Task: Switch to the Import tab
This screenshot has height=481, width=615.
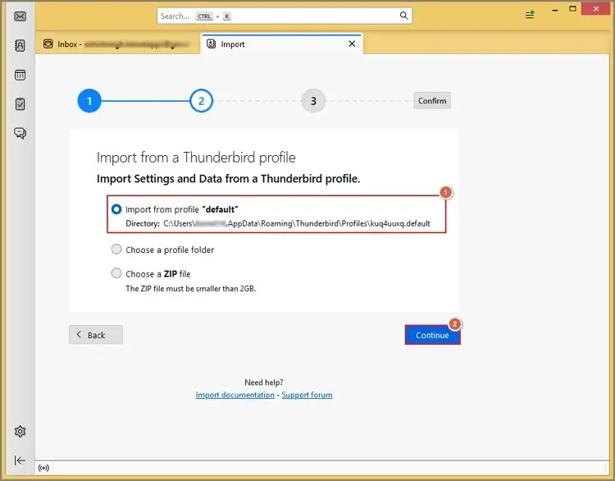Action: [x=281, y=44]
